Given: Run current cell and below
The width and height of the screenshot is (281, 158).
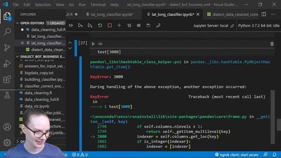Looking at the screenshot, I should pyautogui.click(x=90, y=25).
